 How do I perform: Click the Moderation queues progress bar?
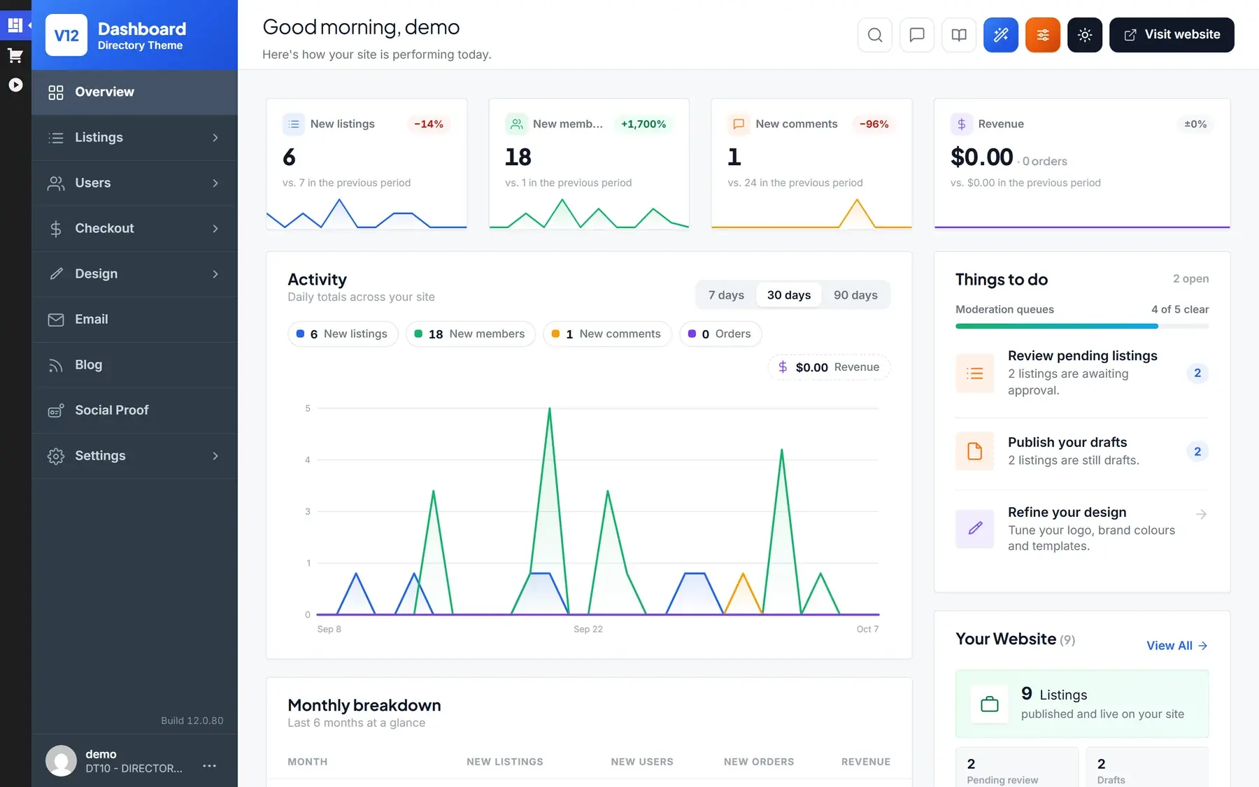tap(1082, 326)
